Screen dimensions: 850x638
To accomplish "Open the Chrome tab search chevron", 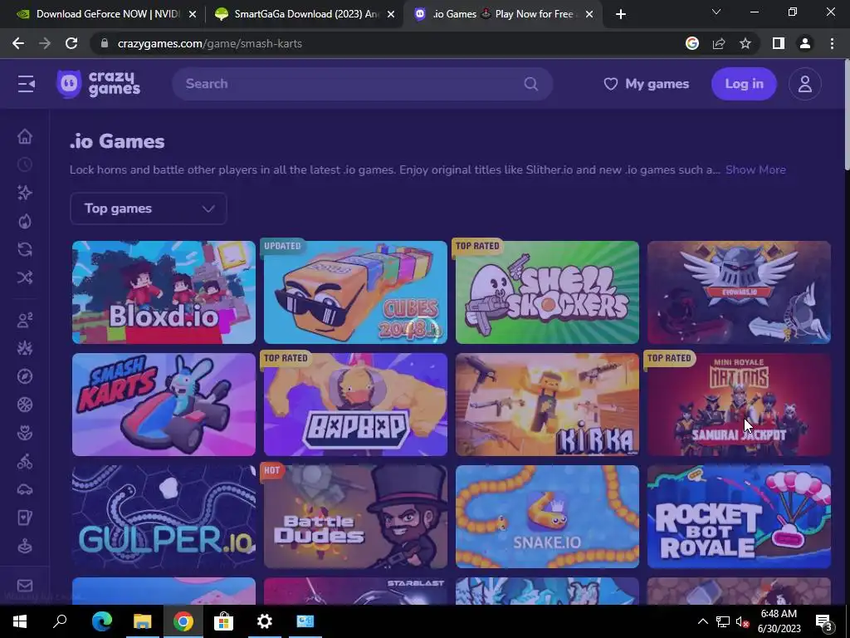I will (716, 12).
